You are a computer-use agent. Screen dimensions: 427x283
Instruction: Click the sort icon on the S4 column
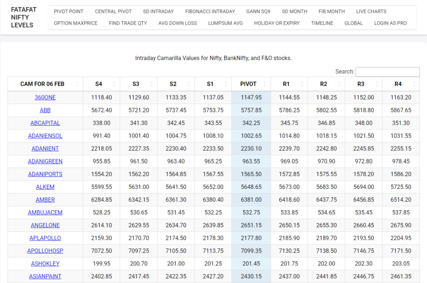click(114, 84)
